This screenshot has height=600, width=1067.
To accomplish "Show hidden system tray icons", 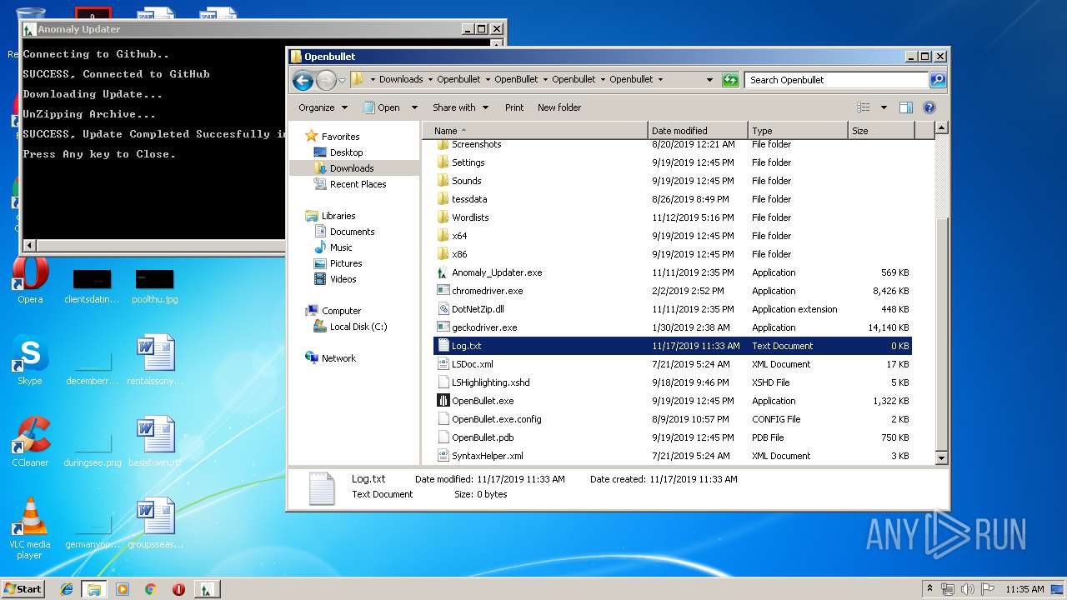I will 930,589.
